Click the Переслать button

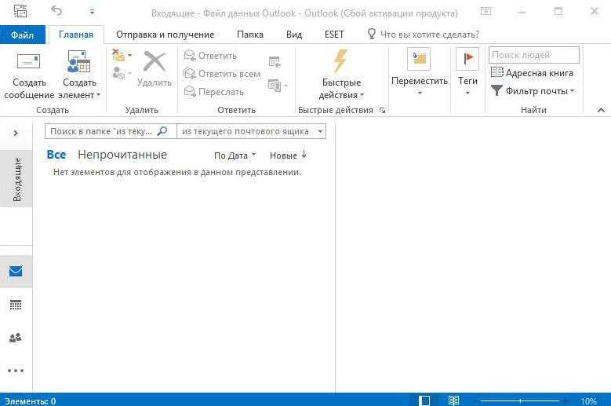(x=214, y=92)
